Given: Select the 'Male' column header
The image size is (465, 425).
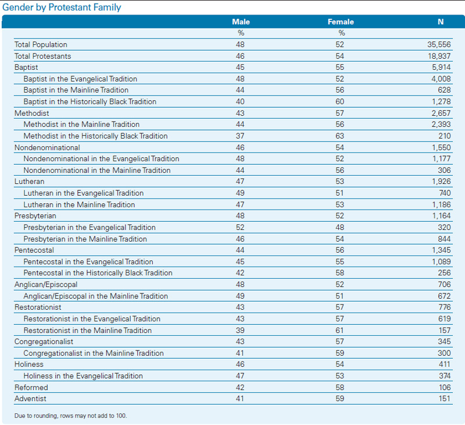Looking at the screenshot, I should 241,22.
